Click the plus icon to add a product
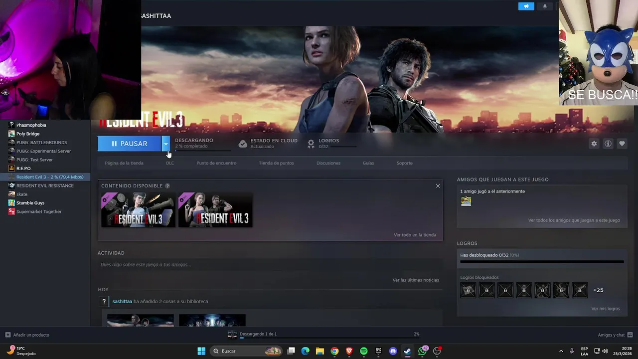Screen dimensions: 638x359 click(7, 335)
